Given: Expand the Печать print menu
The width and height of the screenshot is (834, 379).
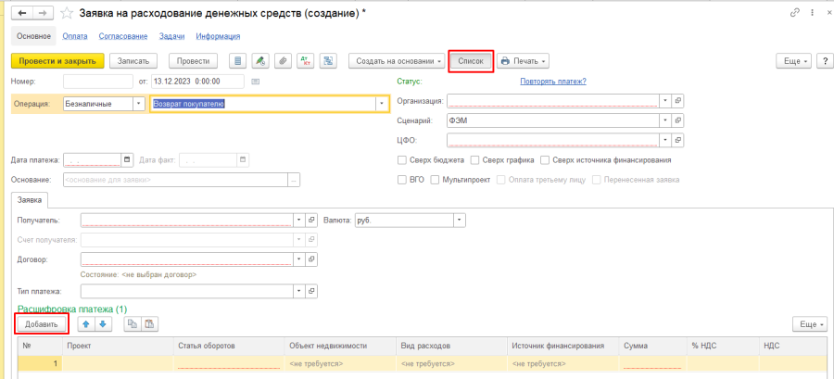Looking at the screenshot, I should 524,61.
